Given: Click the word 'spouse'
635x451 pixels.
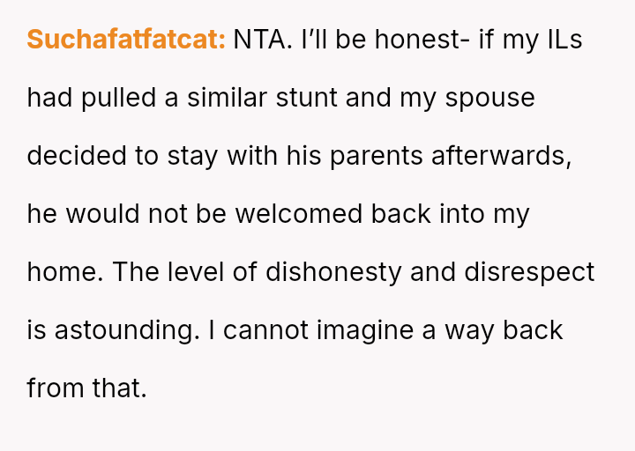Looking at the screenshot, I should coord(489,98).
